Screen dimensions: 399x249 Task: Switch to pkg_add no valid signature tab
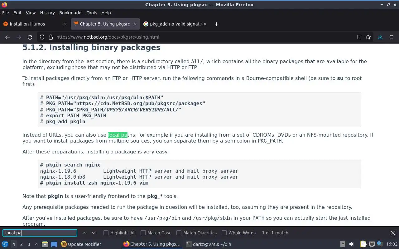pos(175,24)
